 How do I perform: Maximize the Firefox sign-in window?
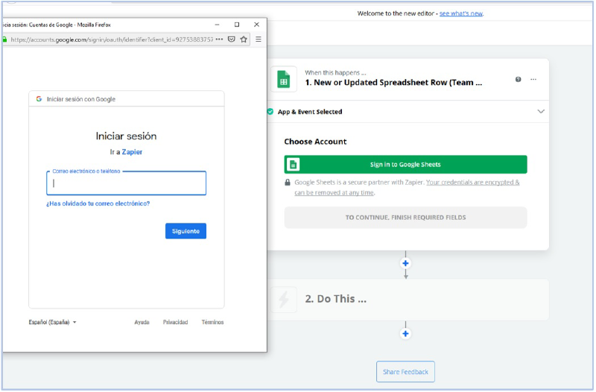(237, 25)
